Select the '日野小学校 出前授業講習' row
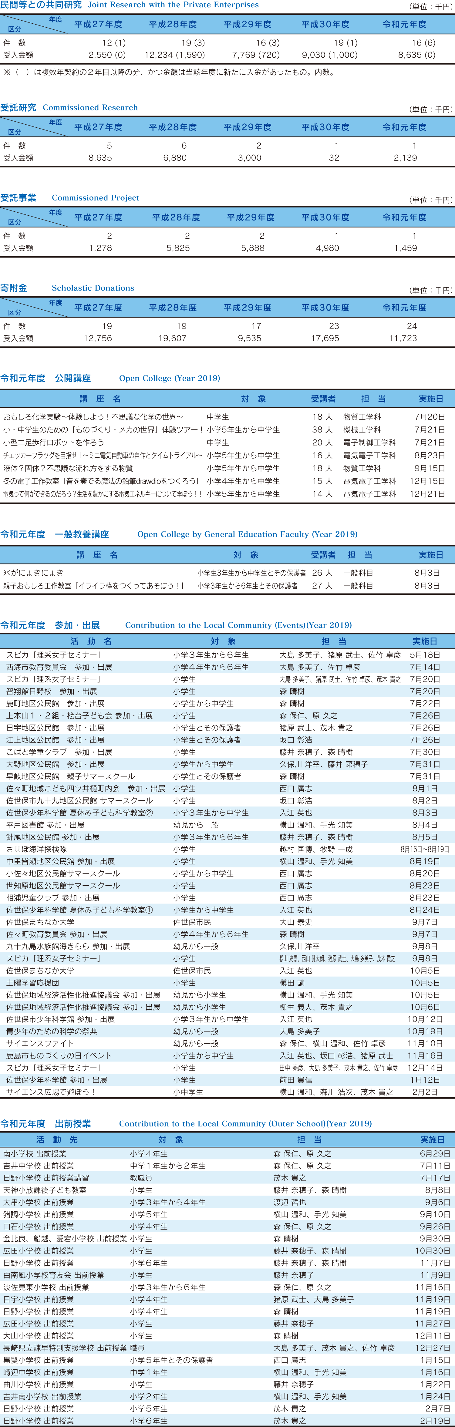Screen dimensions: 455x1427 227,1178
